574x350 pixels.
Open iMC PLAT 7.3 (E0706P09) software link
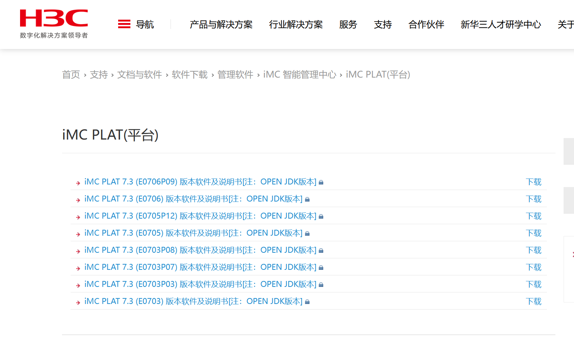pyautogui.click(x=200, y=182)
